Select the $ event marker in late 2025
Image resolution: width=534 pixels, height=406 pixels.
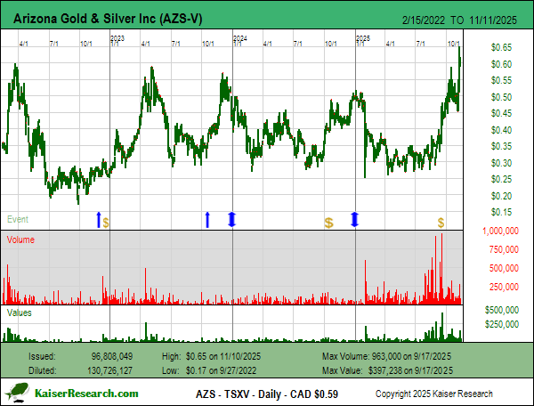[441, 223]
